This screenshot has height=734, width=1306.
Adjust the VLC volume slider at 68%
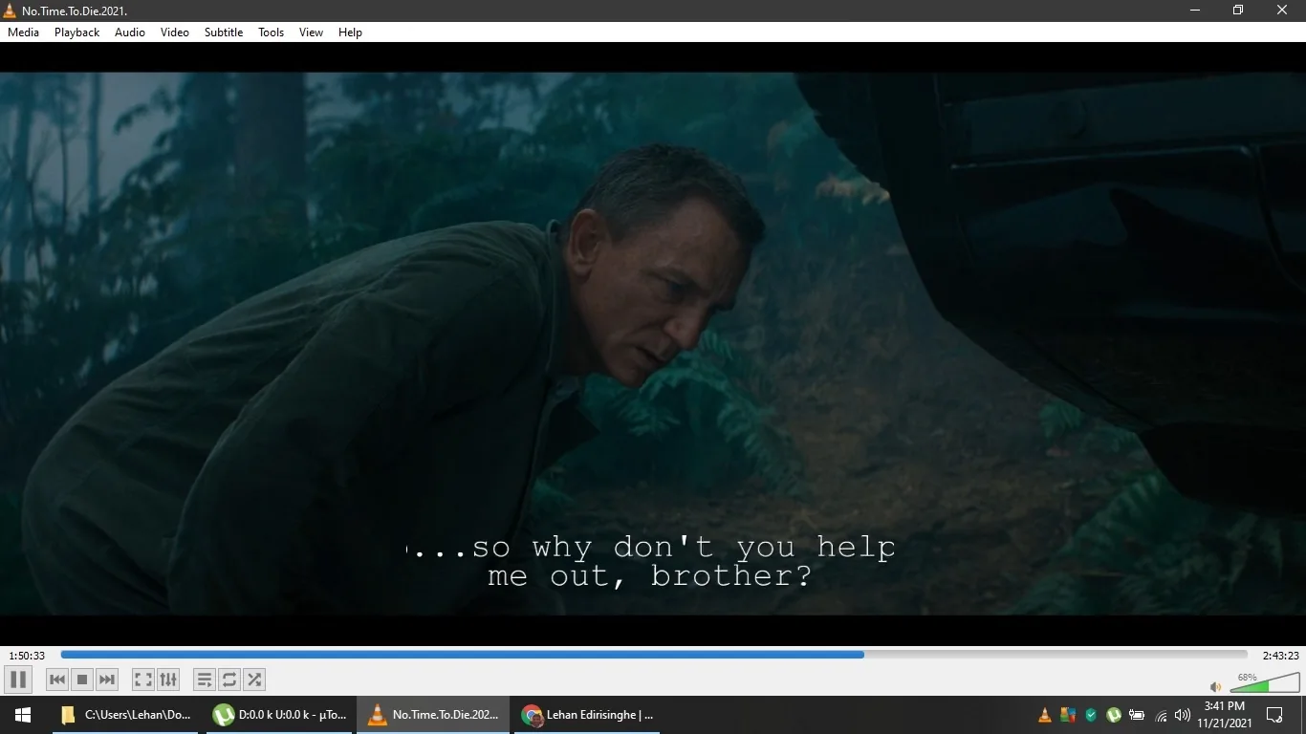click(1264, 682)
